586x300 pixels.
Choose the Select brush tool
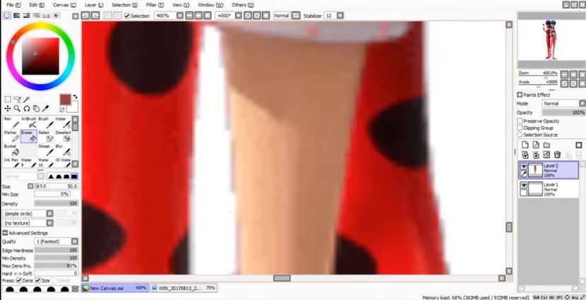(46, 136)
